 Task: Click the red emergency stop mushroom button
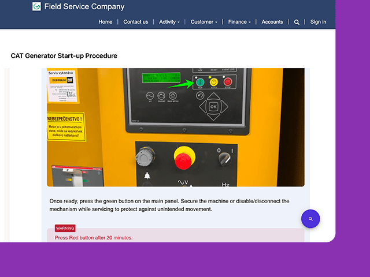184,160
